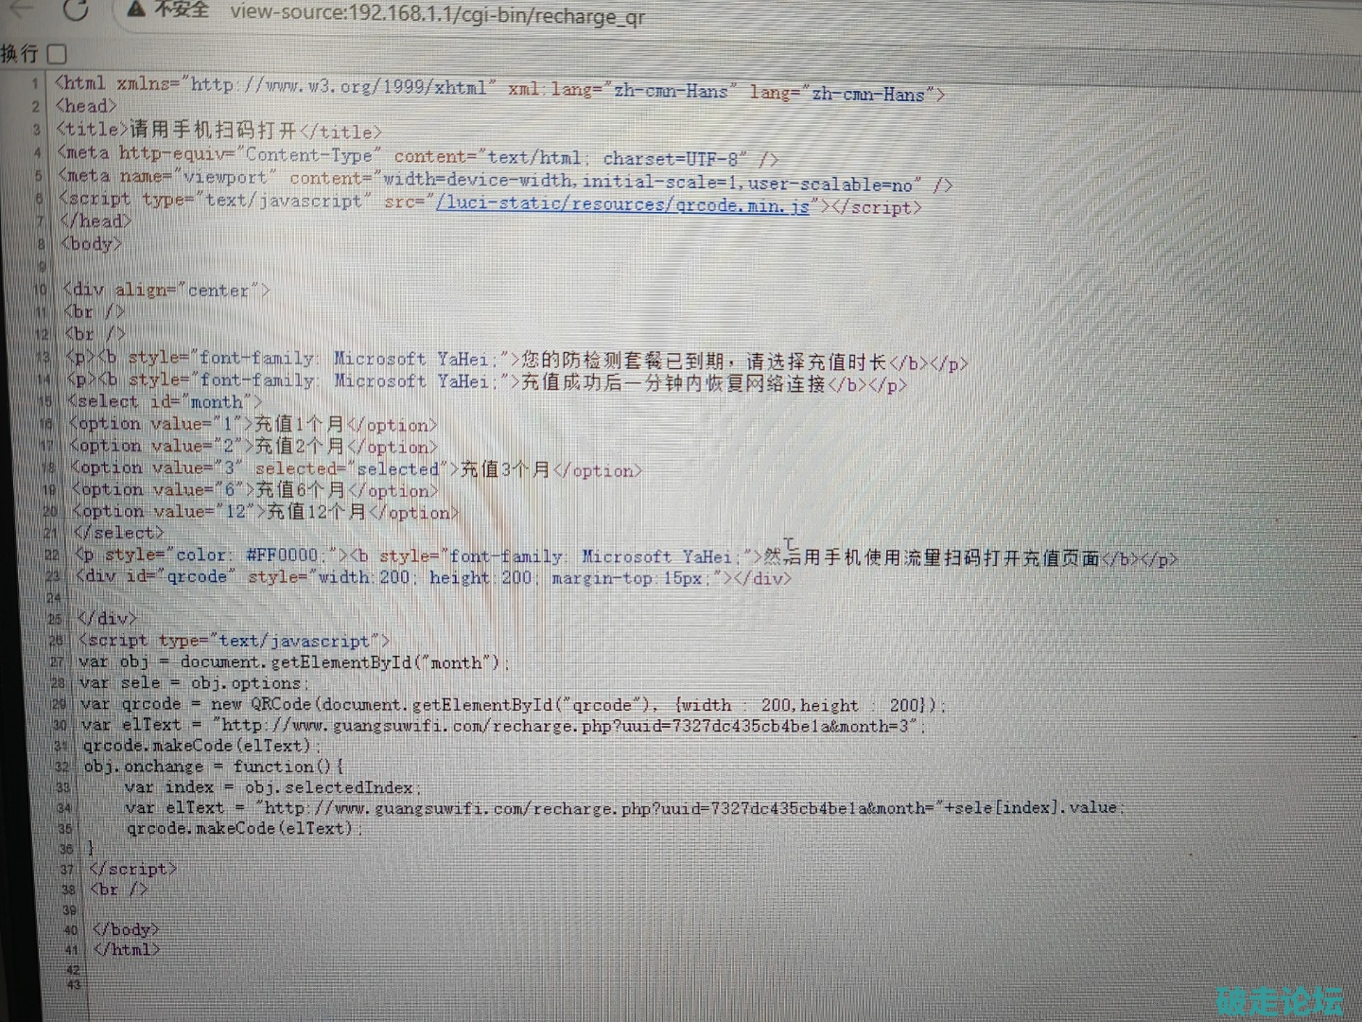
Task: Click the browser reload icon
Action: coord(77,9)
